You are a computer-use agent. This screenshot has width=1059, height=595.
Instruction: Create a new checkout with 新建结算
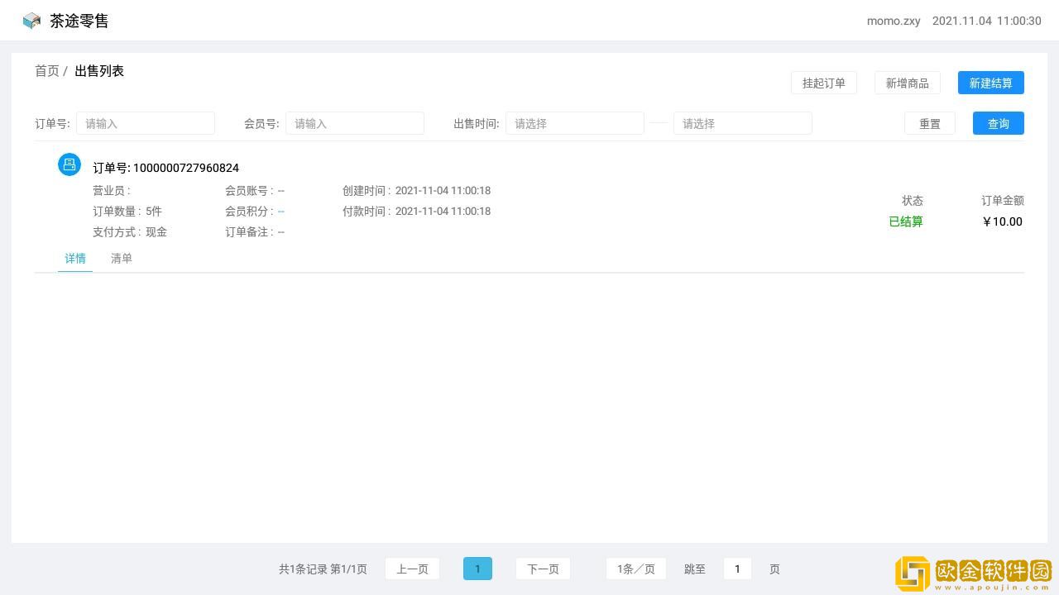click(990, 83)
